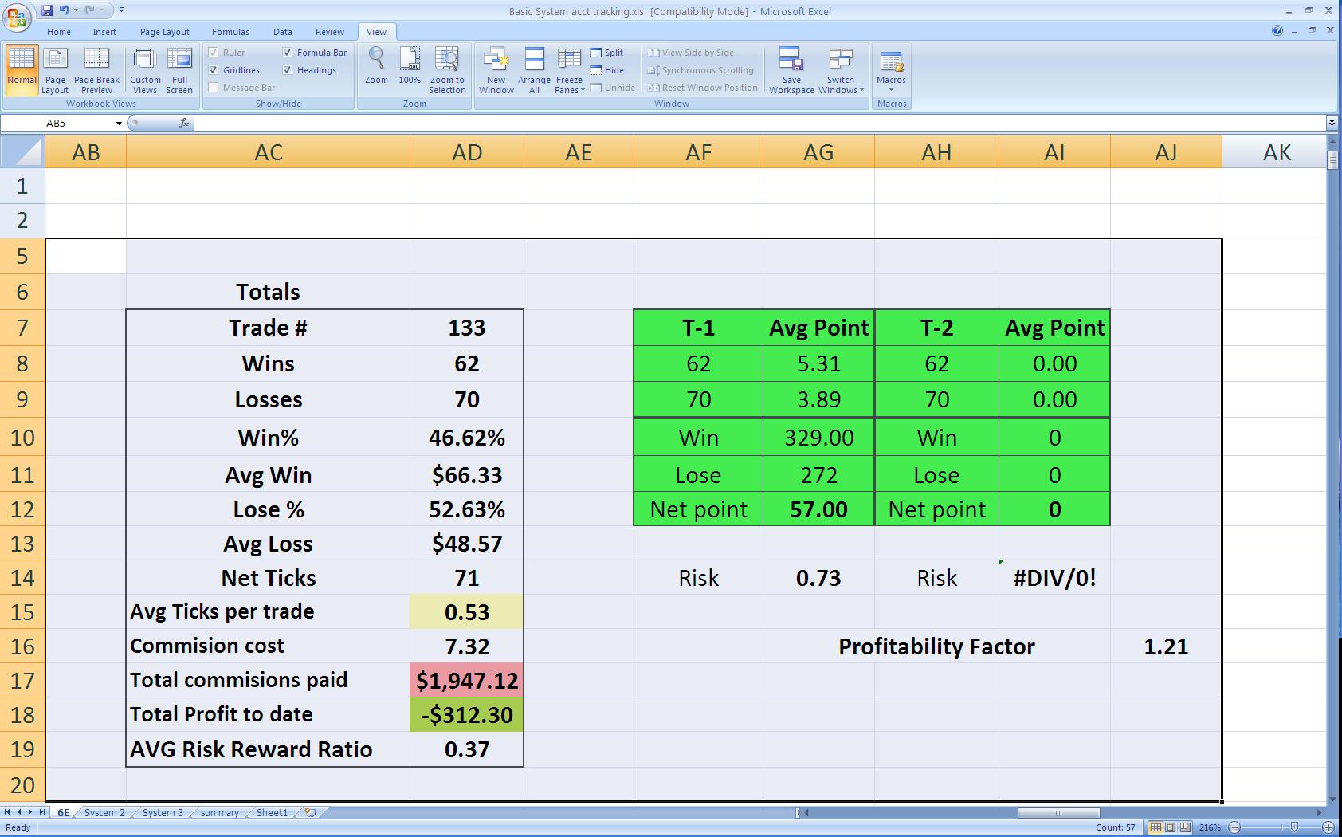
Task: Click the horizontal scrollbar thumb
Action: (1058, 813)
